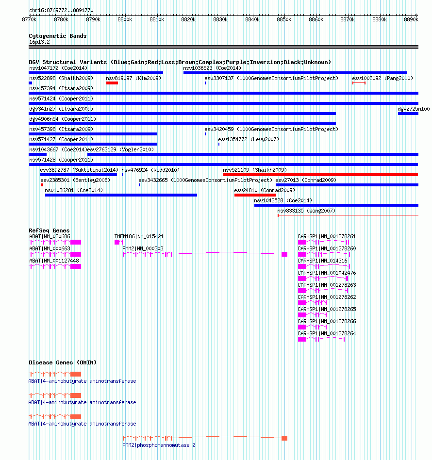
Task: Select the esv3432665 (1000GenomesConsortiumPilotProject) label
Action: (x=205, y=180)
